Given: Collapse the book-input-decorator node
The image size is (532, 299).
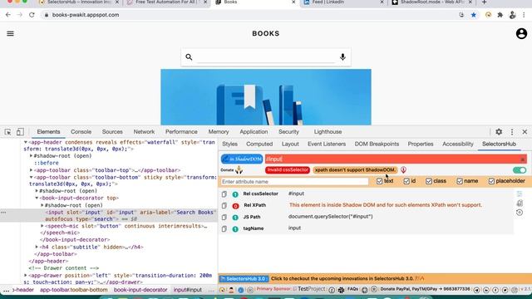Looking at the screenshot, I should 37,198.
